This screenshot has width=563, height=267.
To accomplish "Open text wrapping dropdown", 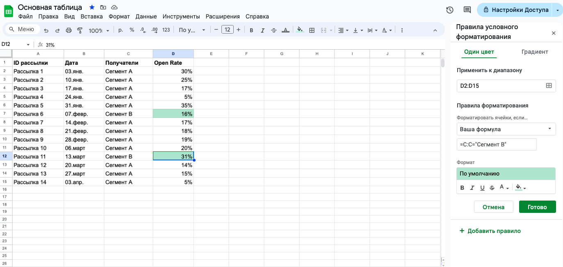I will point(372,30).
